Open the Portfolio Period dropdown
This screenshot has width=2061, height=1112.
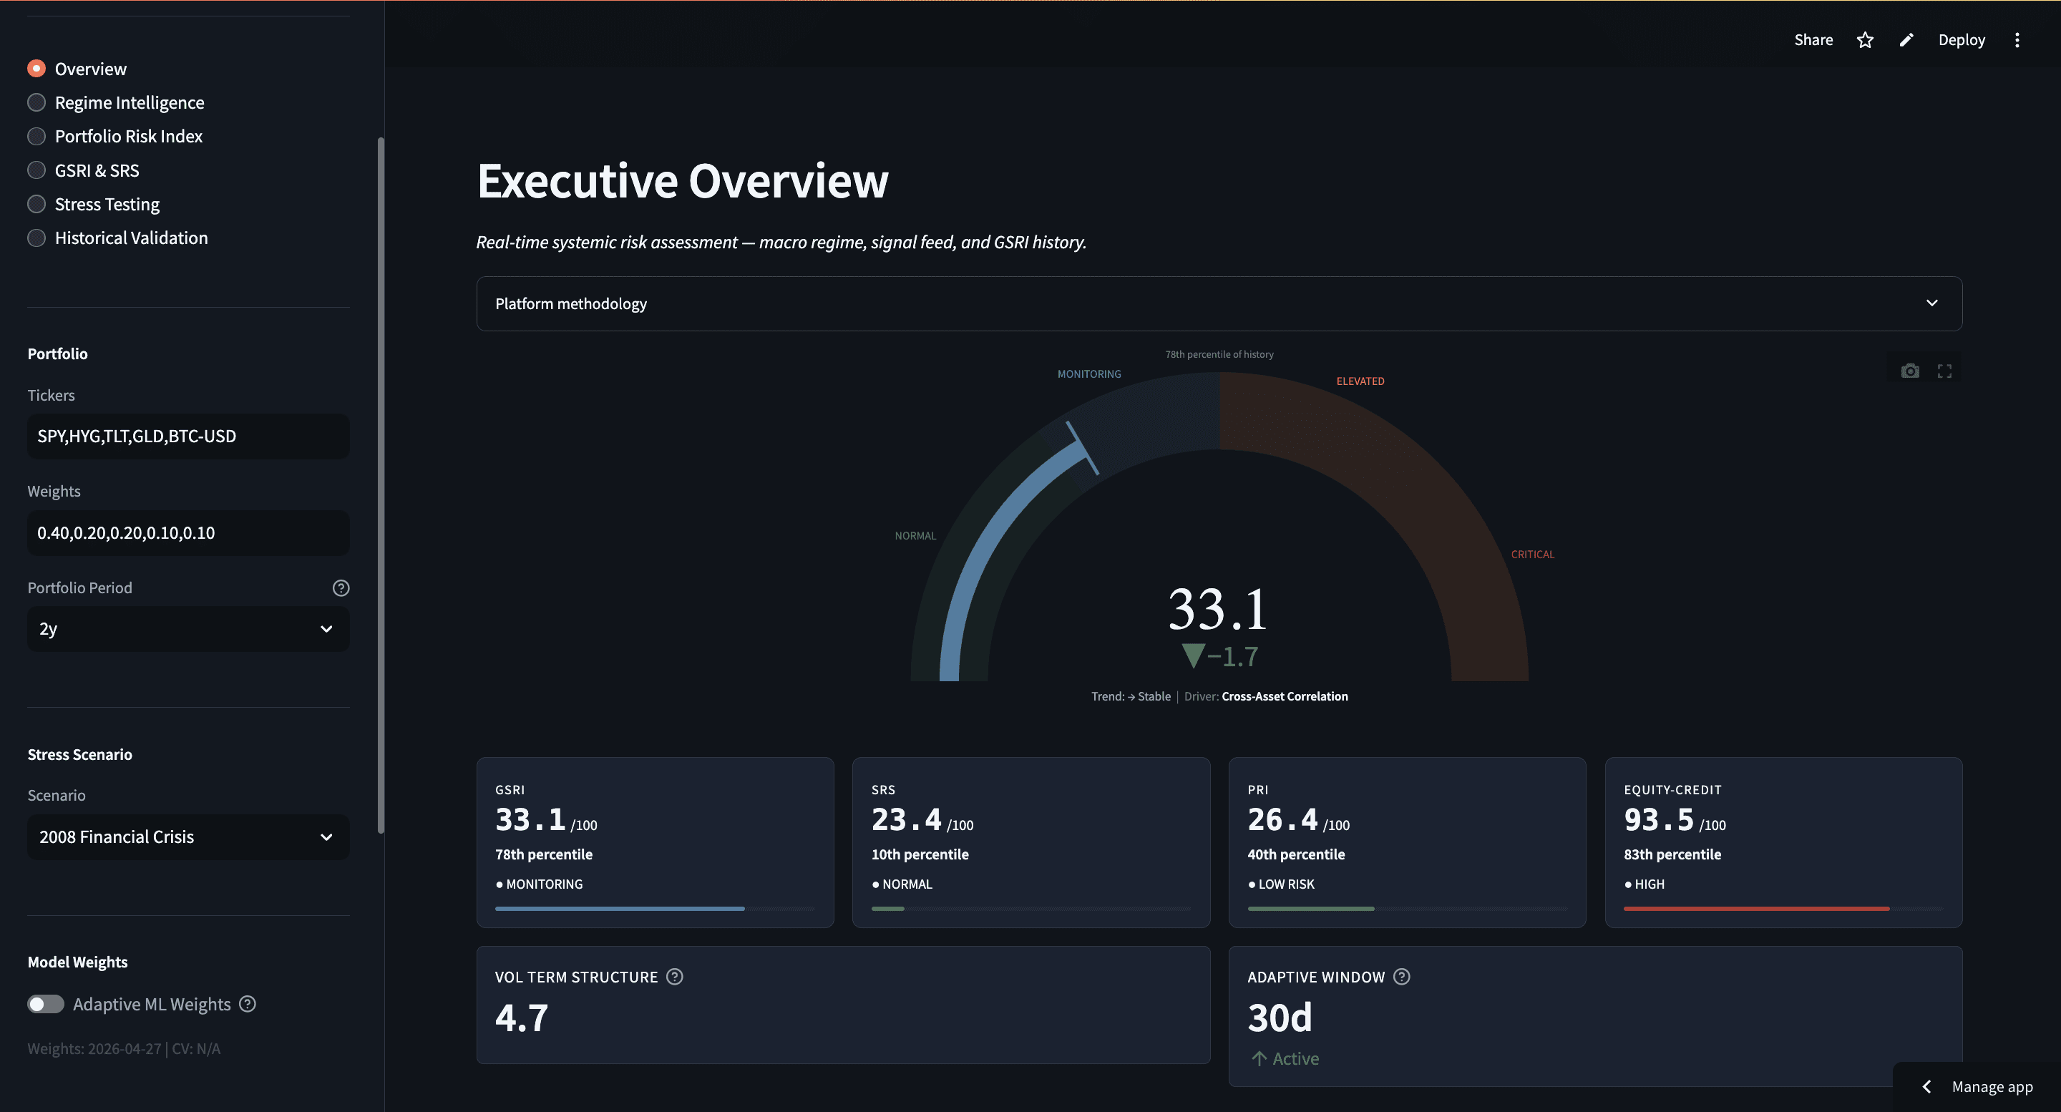pyautogui.click(x=188, y=629)
